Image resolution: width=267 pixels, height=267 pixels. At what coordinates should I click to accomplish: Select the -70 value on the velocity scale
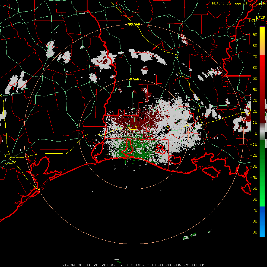tap(254, 210)
